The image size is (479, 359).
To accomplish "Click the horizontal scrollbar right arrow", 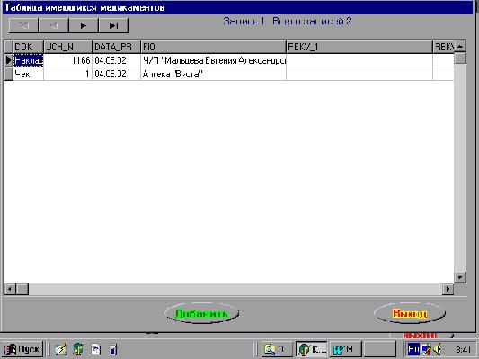I will click(448, 289).
